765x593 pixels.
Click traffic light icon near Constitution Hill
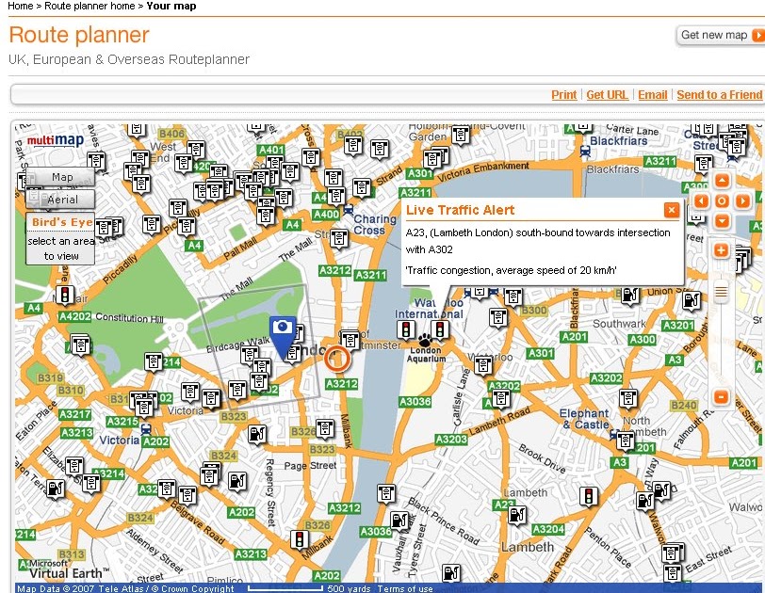point(65,296)
